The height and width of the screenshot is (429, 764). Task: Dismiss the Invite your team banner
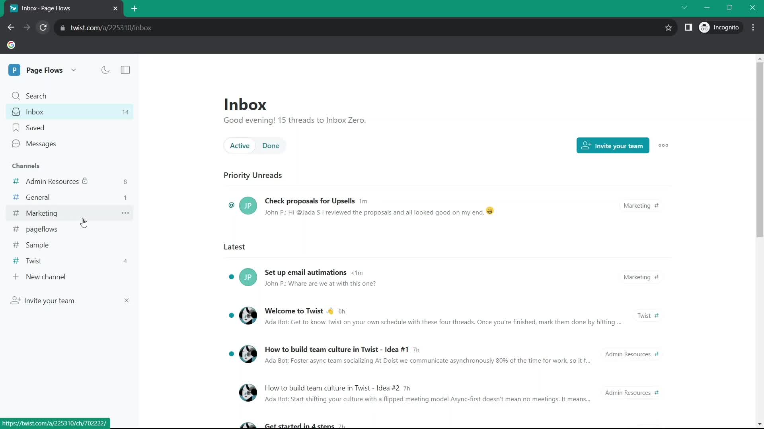pyautogui.click(x=127, y=300)
